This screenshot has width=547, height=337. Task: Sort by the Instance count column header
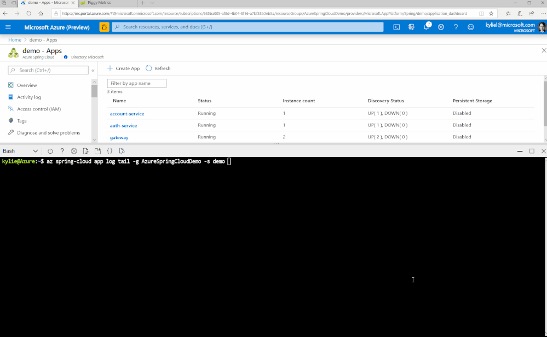click(x=298, y=101)
